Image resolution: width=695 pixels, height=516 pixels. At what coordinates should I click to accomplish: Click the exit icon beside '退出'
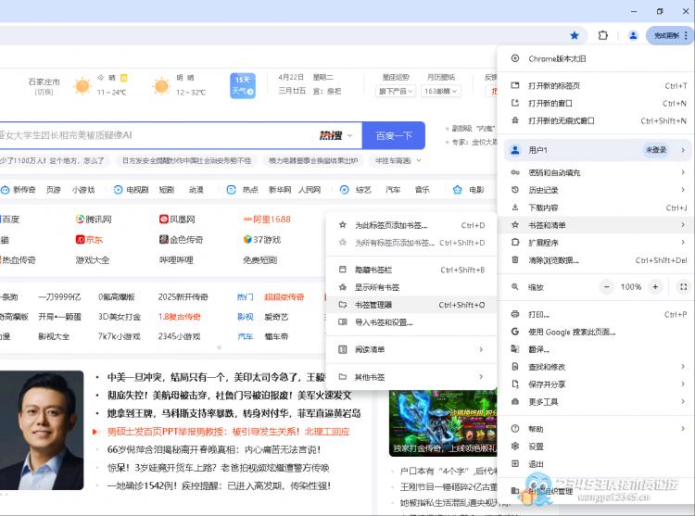[515, 464]
